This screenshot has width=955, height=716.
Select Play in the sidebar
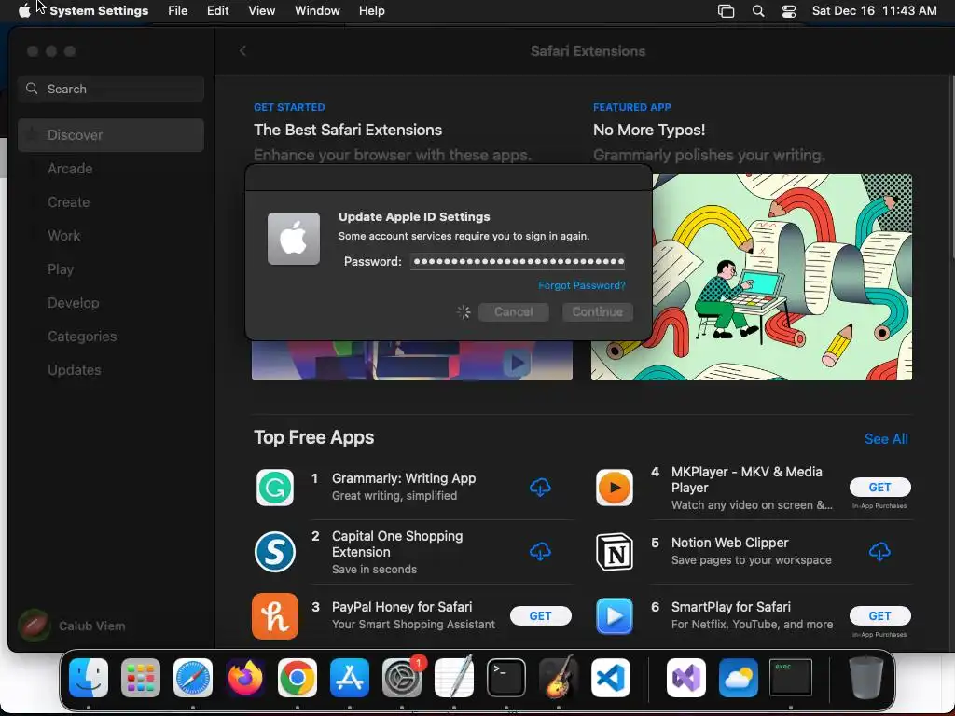[x=111, y=269]
